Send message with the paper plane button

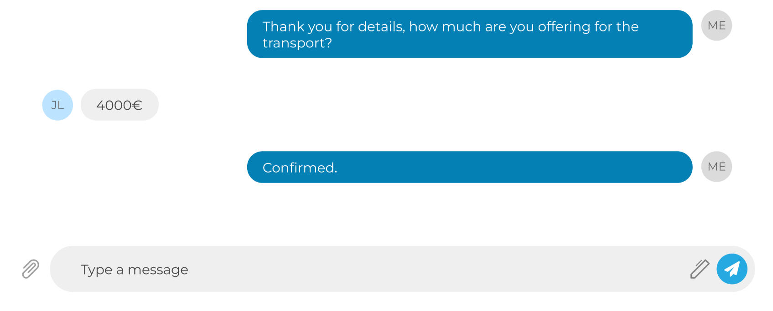click(x=731, y=269)
